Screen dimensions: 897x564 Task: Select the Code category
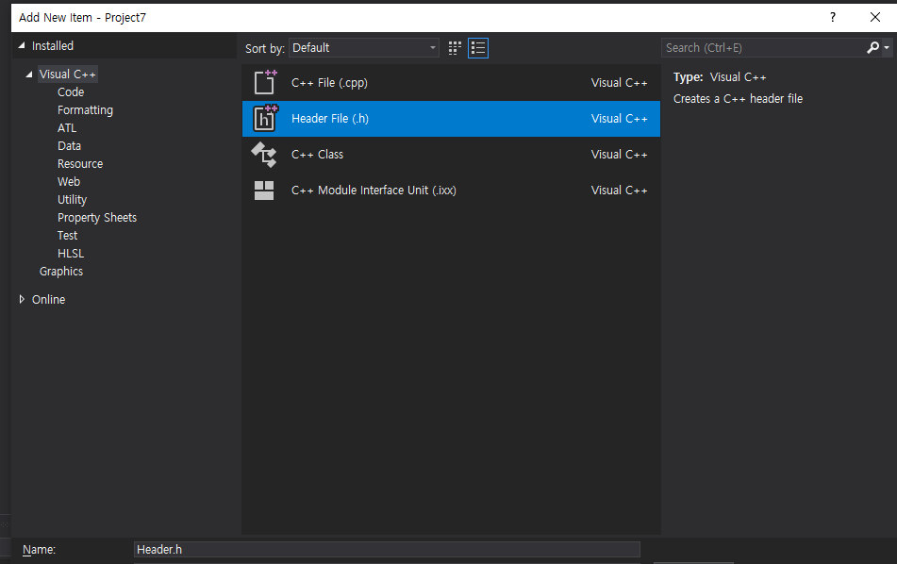pyautogui.click(x=71, y=92)
